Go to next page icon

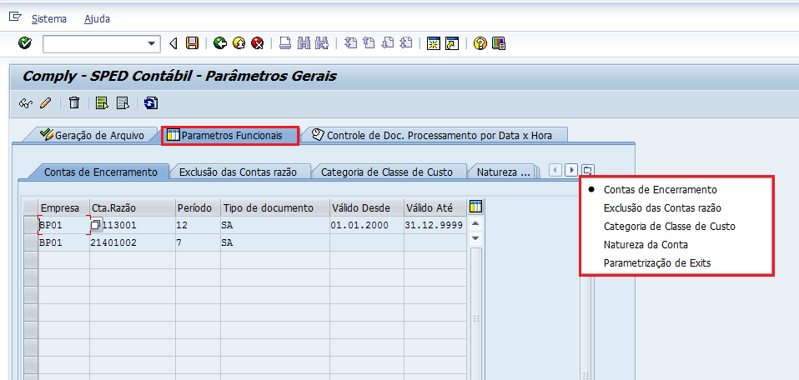coord(387,43)
